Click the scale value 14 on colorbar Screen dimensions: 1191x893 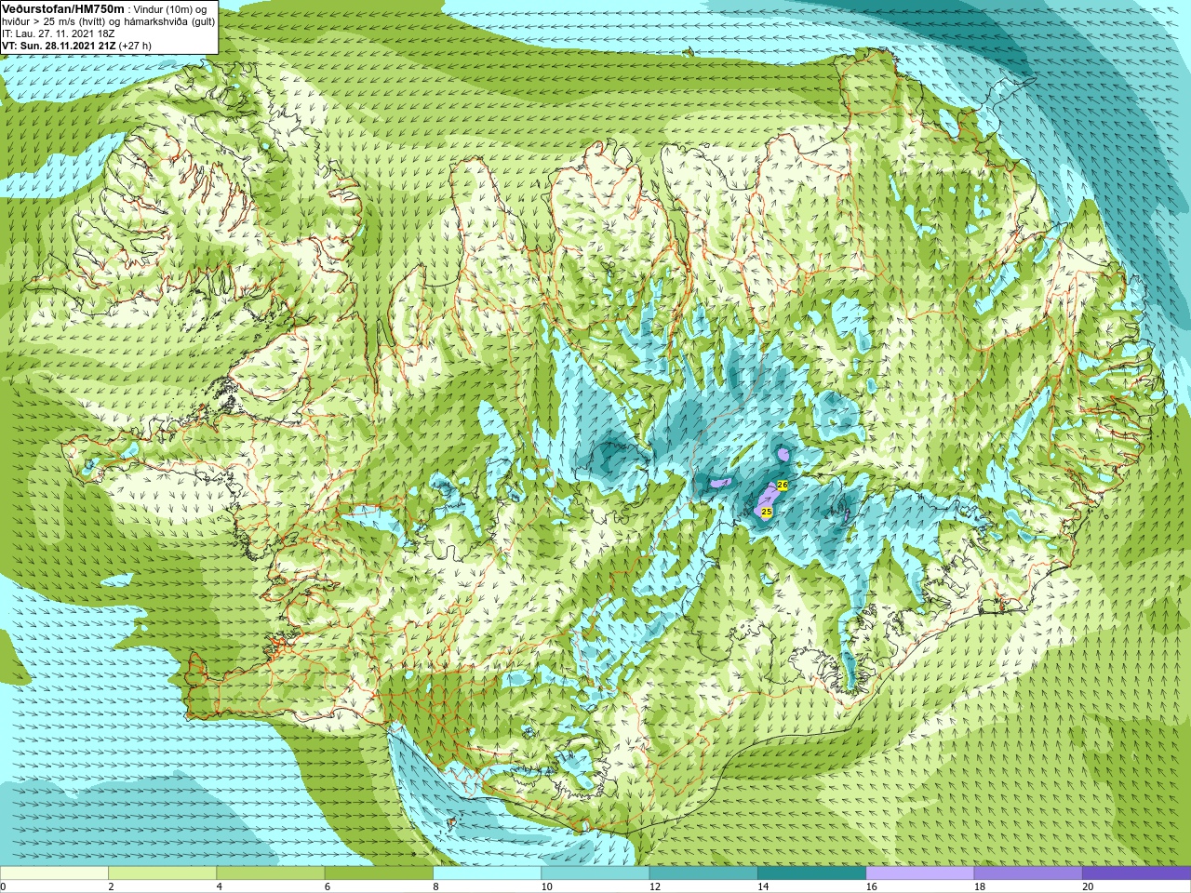[763, 886]
